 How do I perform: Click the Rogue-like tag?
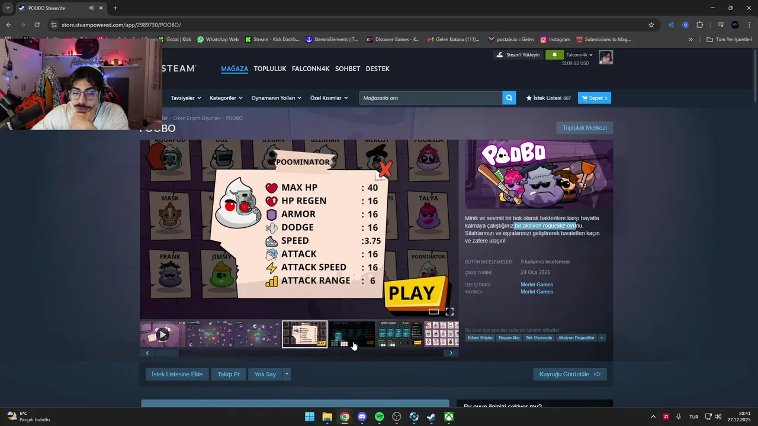pyautogui.click(x=509, y=338)
